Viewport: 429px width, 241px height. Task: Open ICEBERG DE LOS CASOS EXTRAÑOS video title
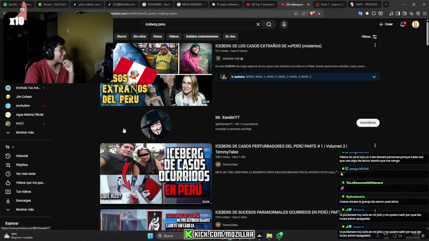[x=268, y=46]
